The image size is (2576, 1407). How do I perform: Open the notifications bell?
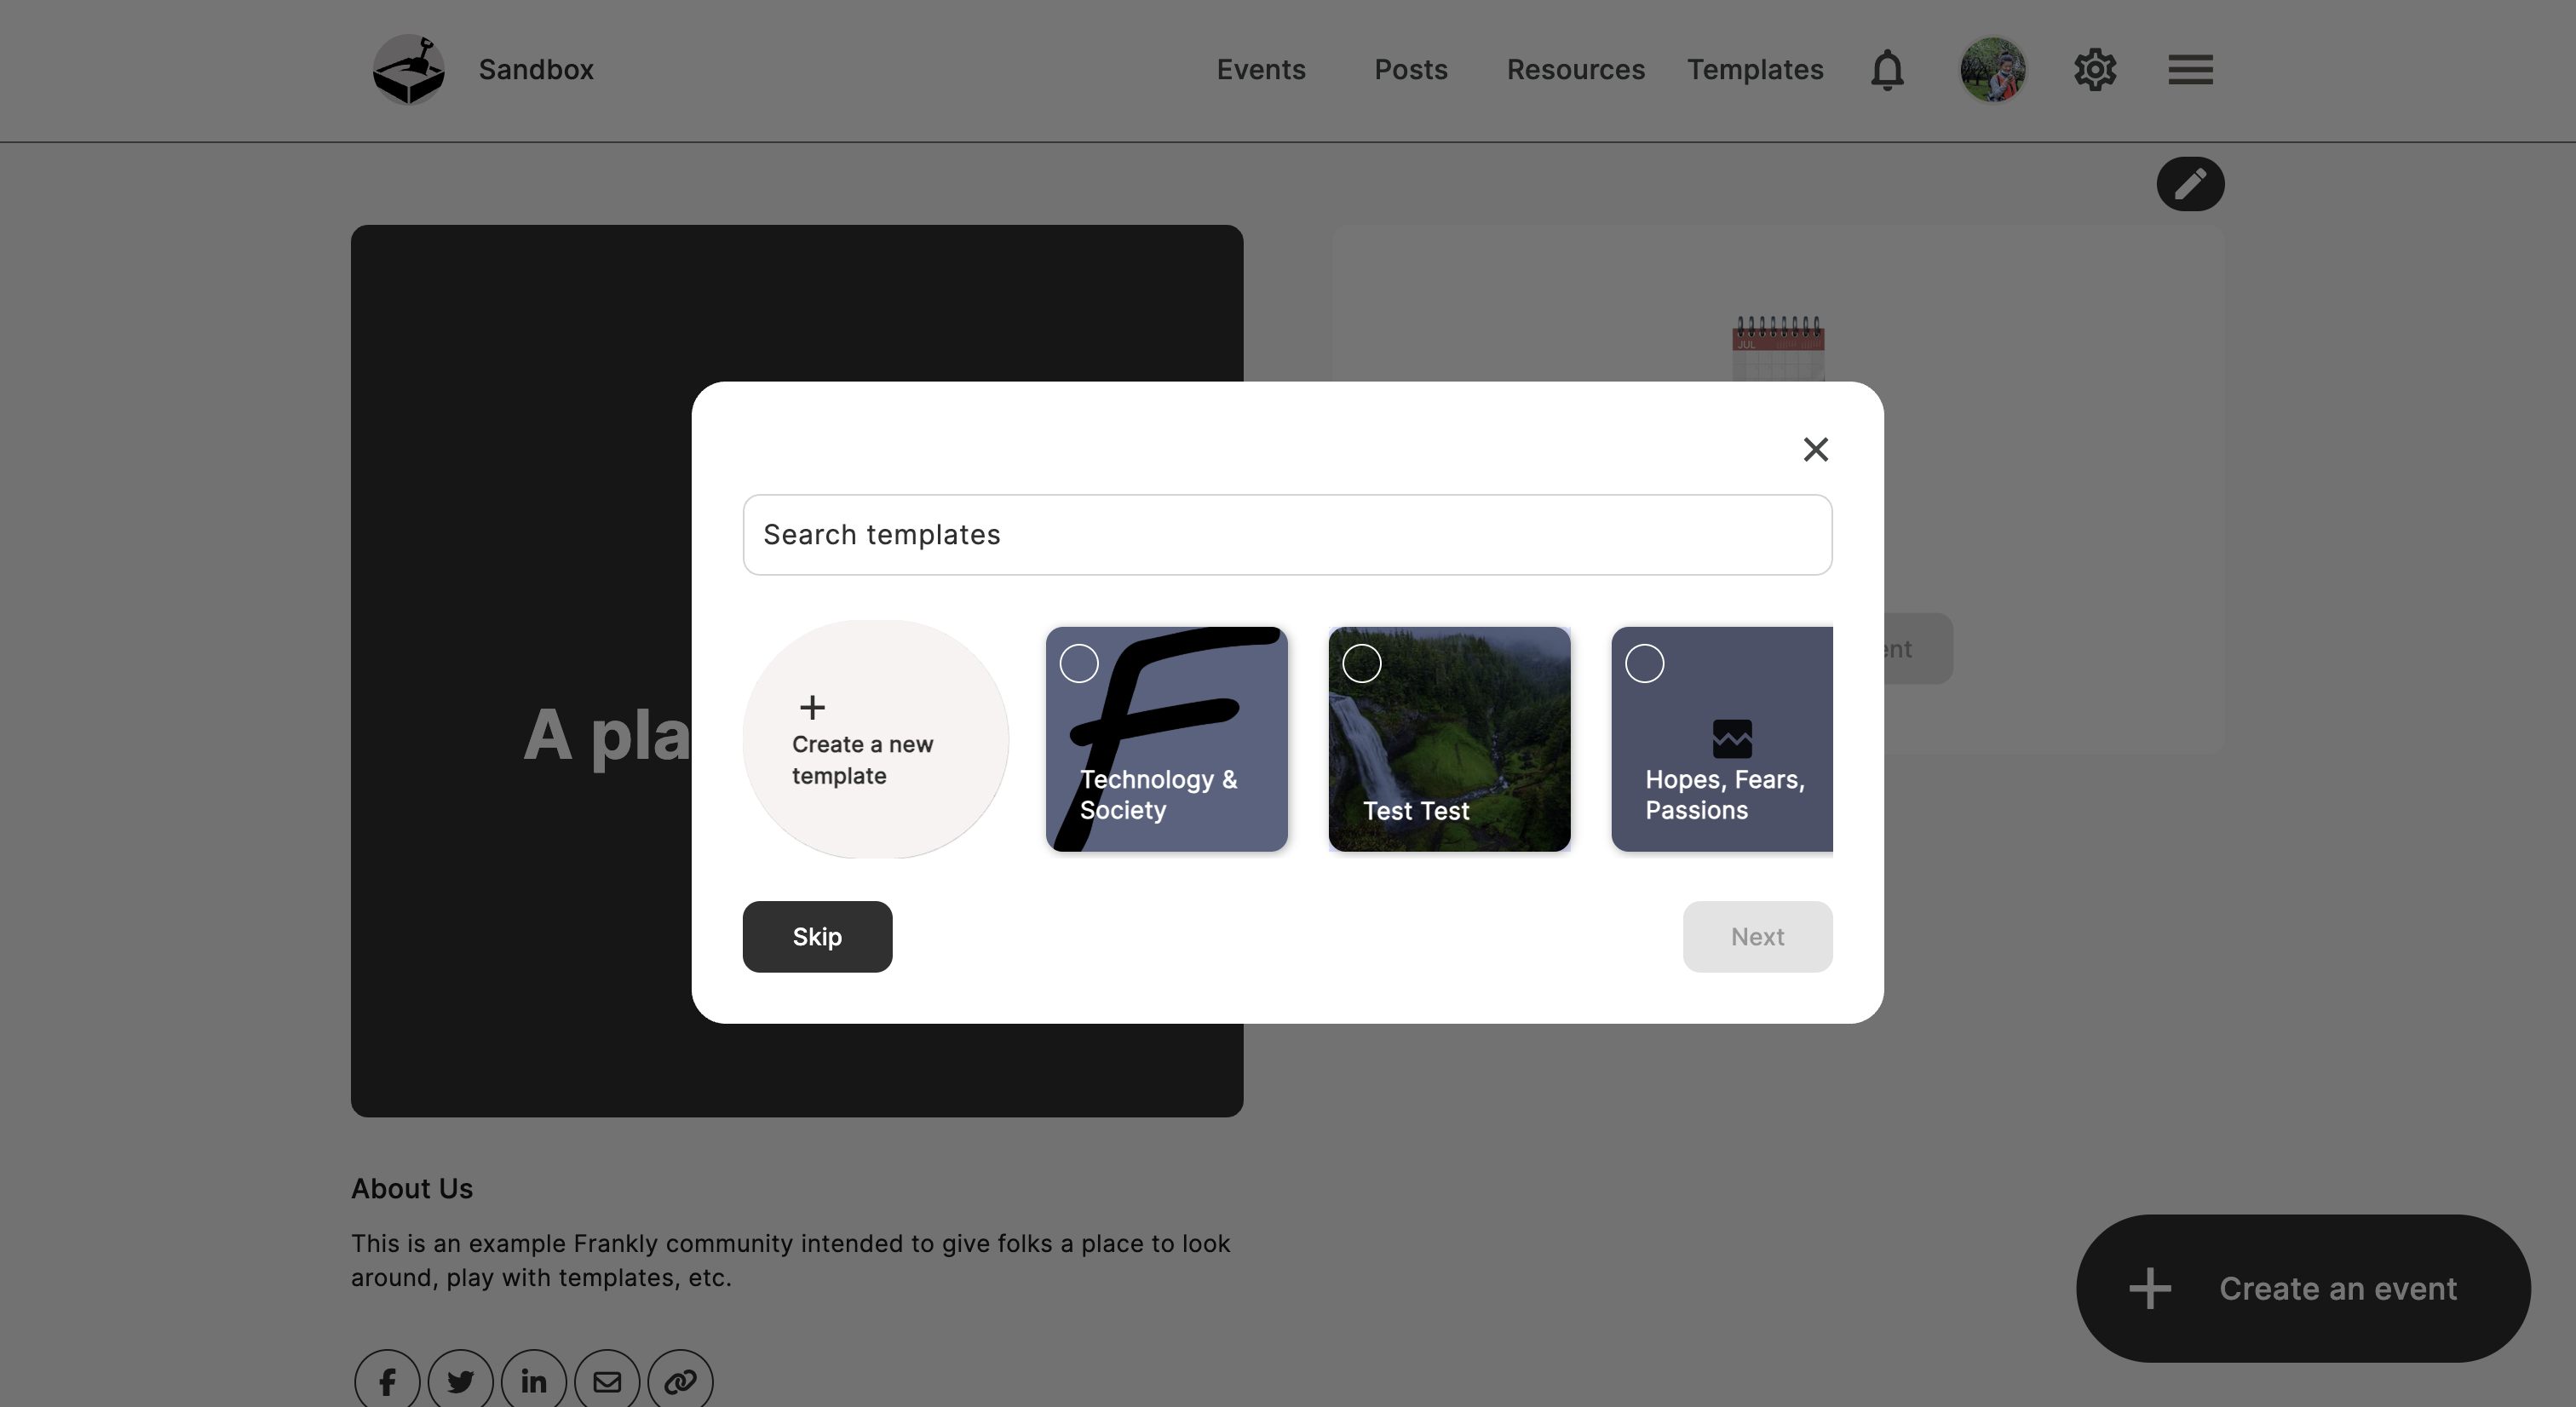(x=1887, y=70)
